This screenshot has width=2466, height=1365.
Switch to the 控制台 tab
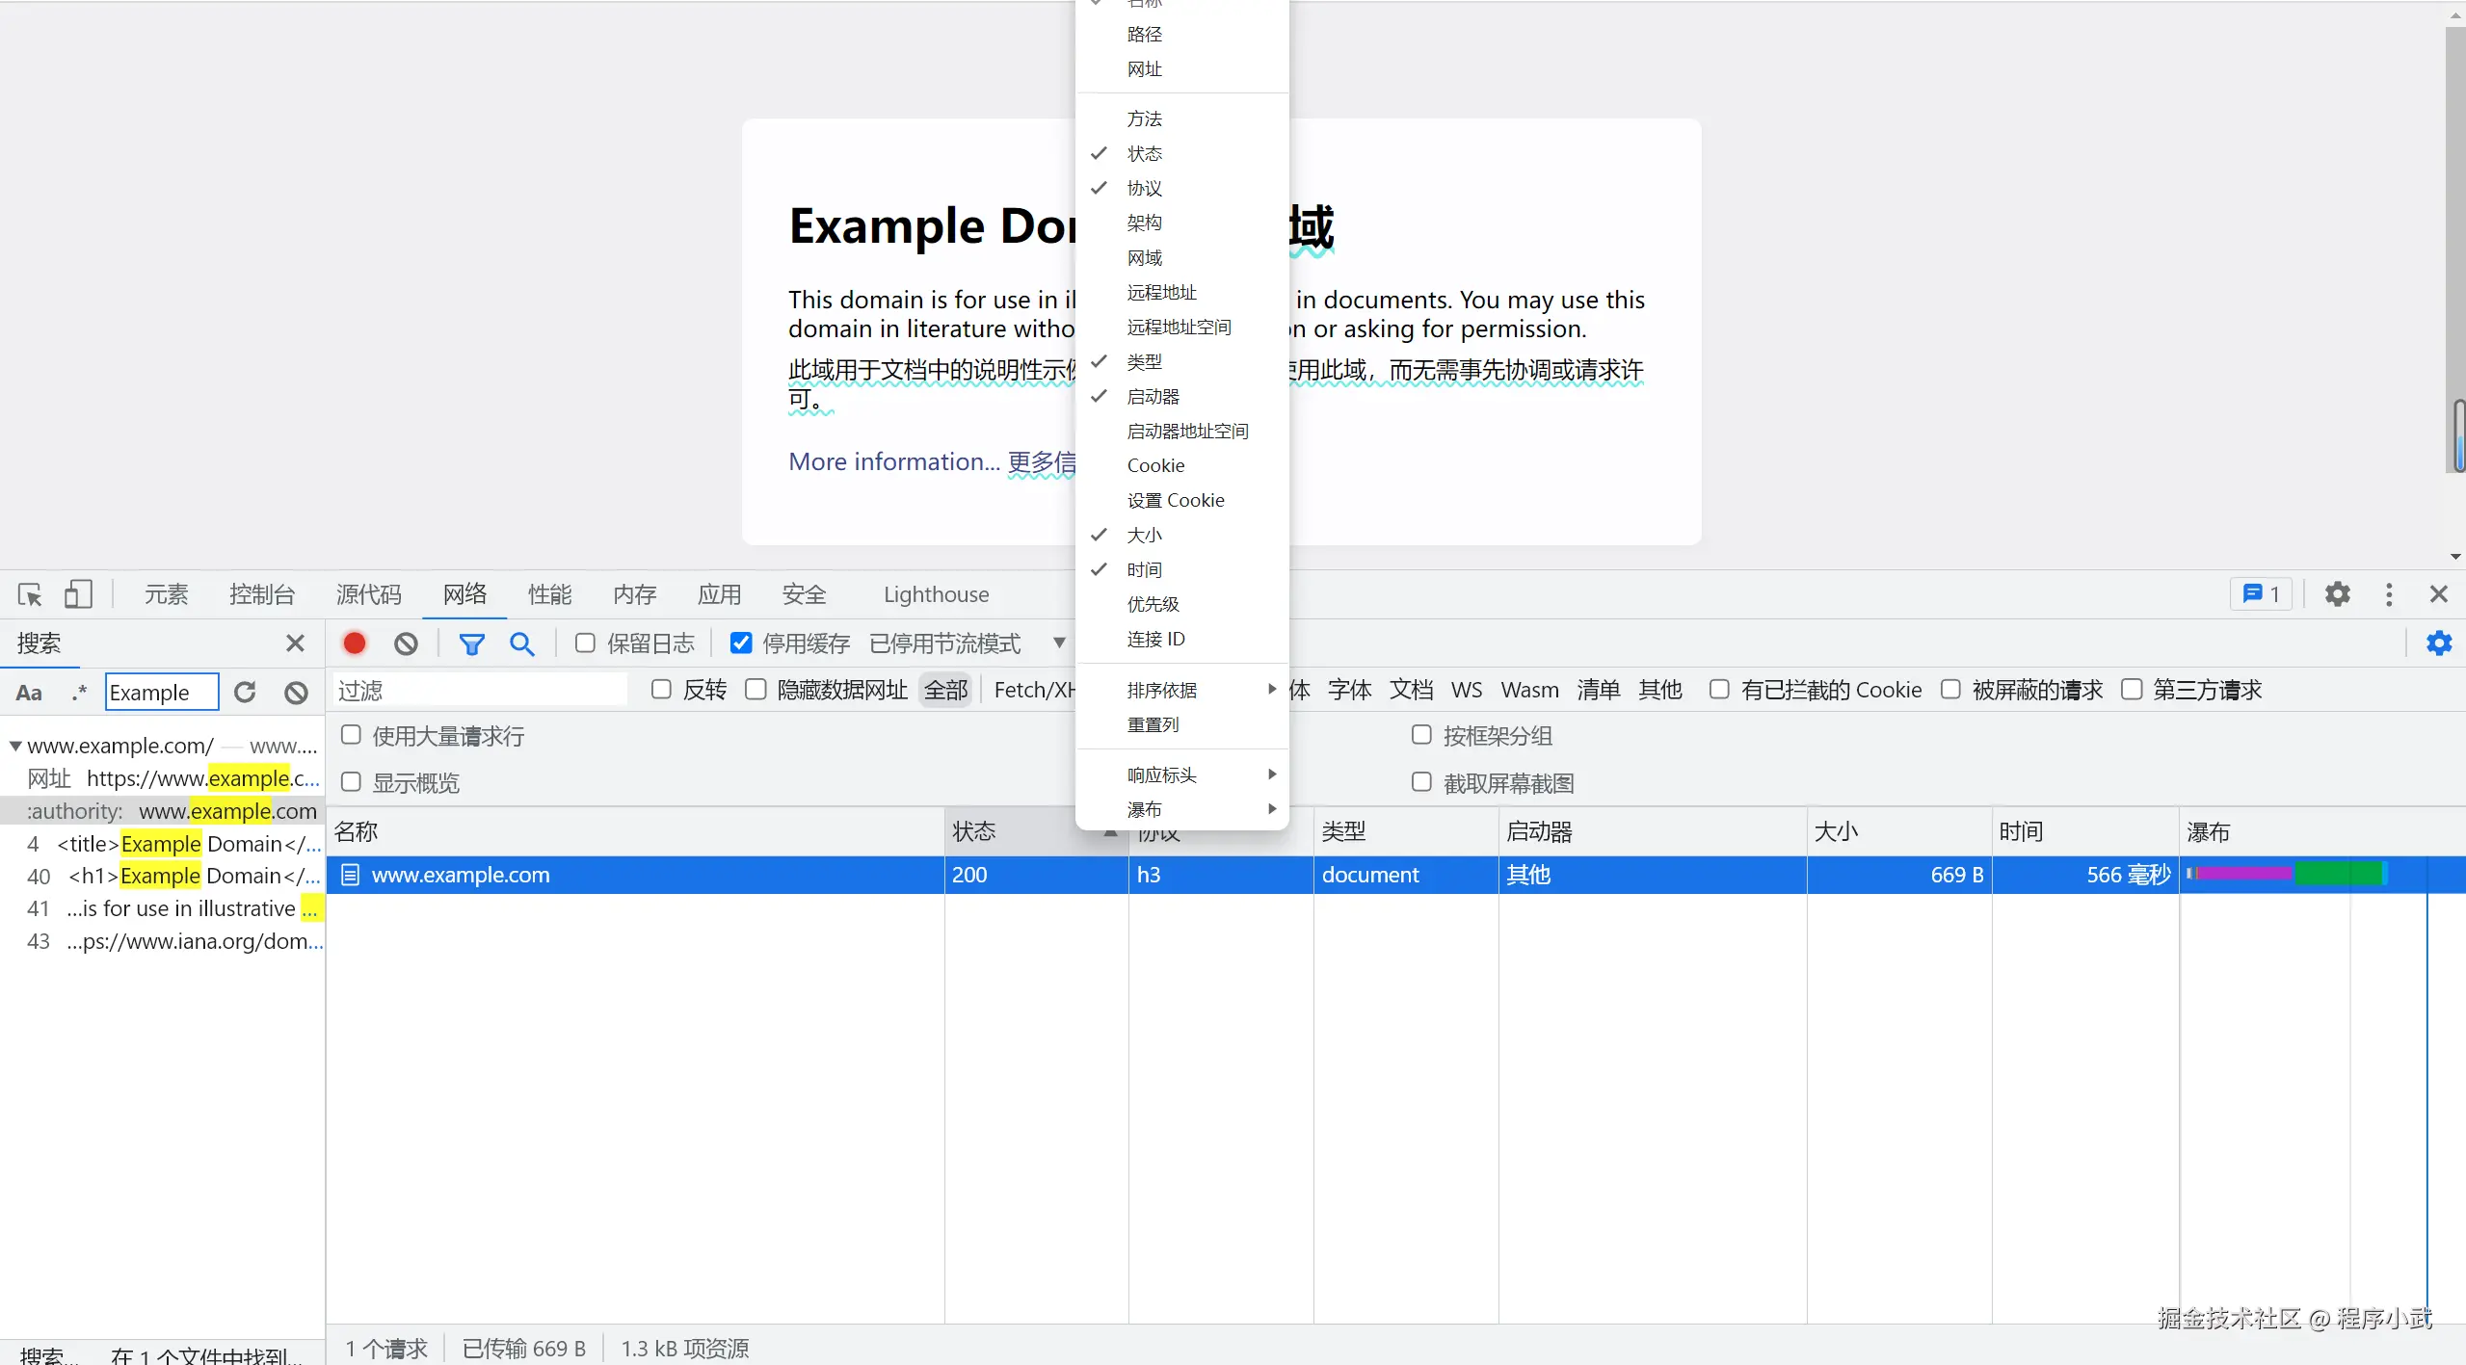pos(261,594)
